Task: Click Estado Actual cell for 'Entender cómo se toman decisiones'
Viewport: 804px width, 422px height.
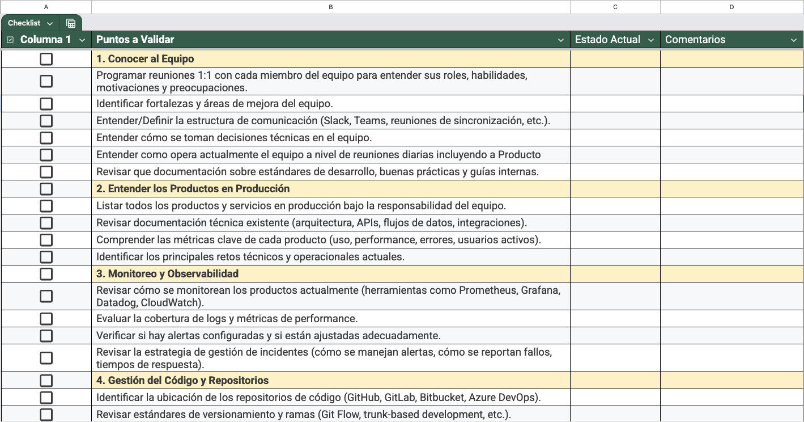Action: click(615, 138)
